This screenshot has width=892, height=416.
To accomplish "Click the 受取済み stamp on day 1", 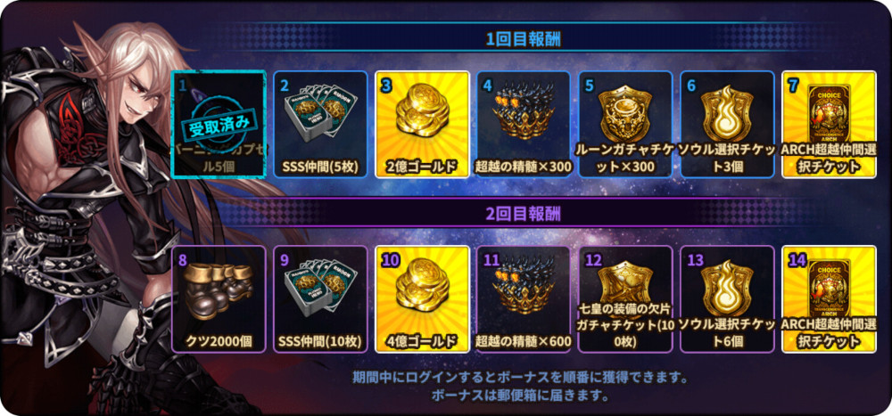I will (219, 123).
